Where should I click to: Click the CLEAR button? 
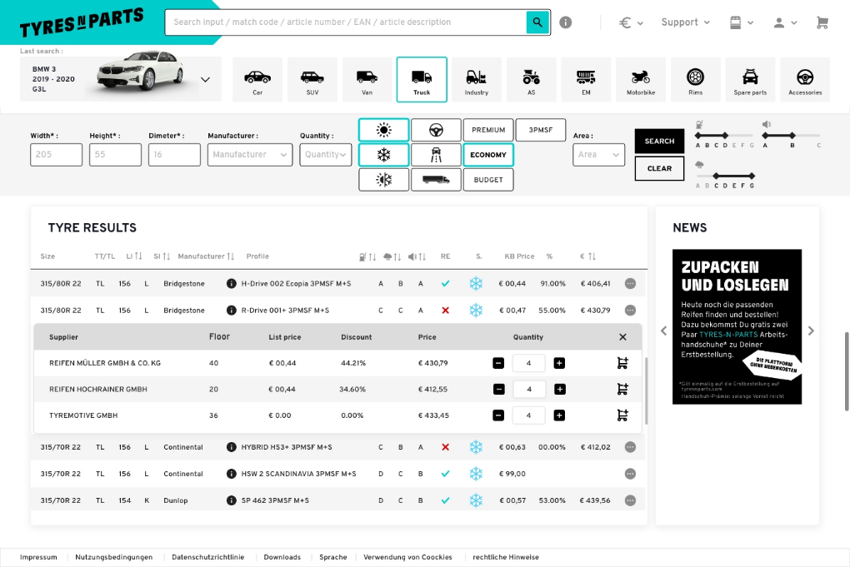(659, 168)
